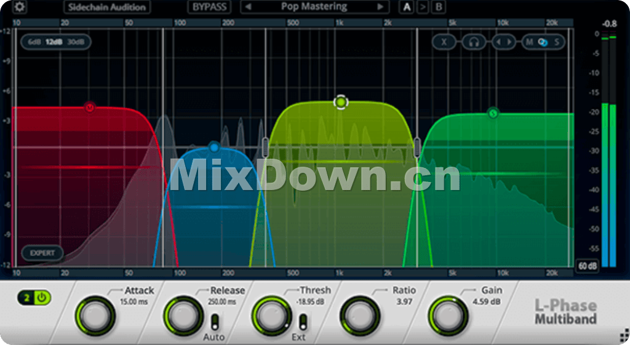The height and width of the screenshot is (345, 630).
Task: Remove band with the X button
Action: click(444, 42)
